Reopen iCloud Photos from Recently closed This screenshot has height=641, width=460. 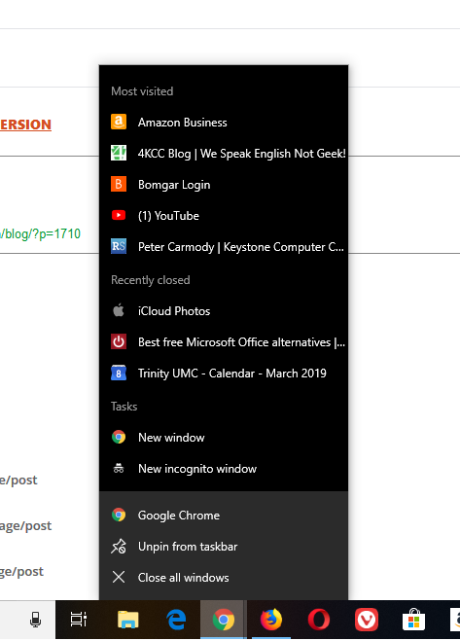(224, 310)
